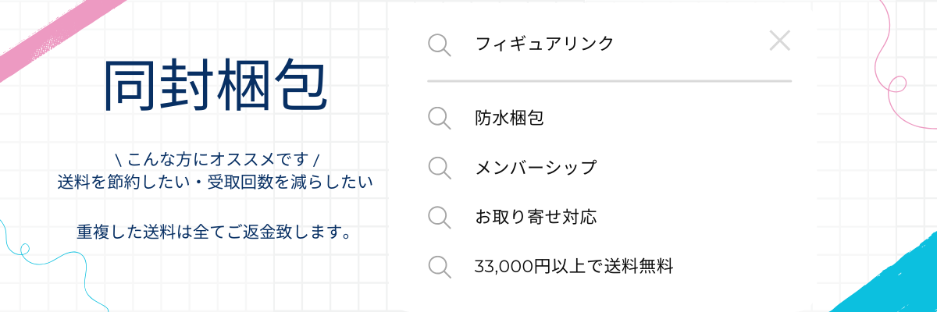Click the こんな方にオススメです text line
This screenshot has height=312, width=937.
[216, 161]
